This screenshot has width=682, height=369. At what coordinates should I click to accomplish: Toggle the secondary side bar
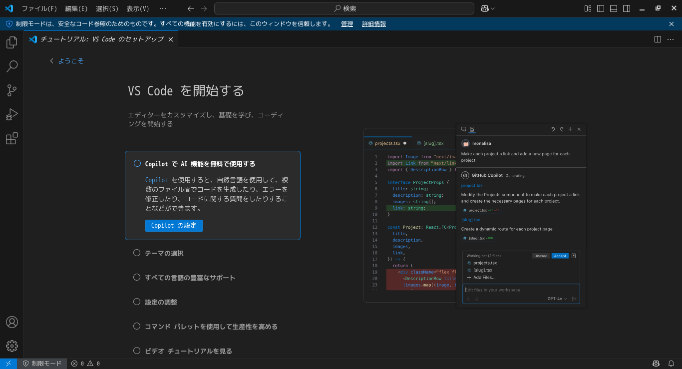pos(627,8)
